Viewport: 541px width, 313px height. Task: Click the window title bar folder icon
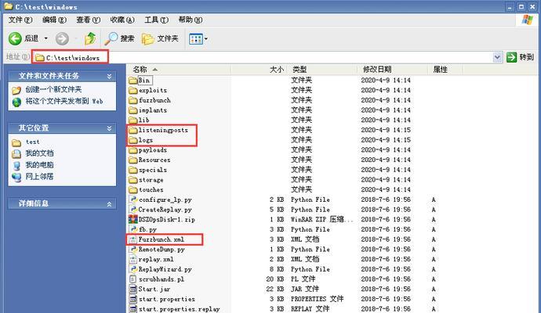coord(9,6)
